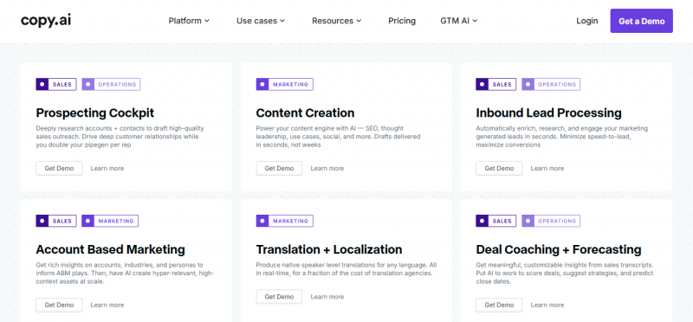693x322 pixels.
Task: Click the 'Power your content engine' description
Action: pos(338,137)
